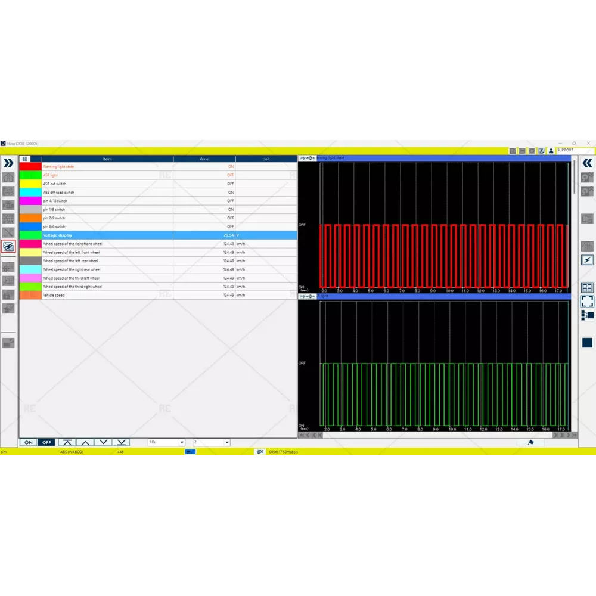Toggle the OFF button at bottom left
Viewport: 596px width, 596px height.
tap(46, 442)
